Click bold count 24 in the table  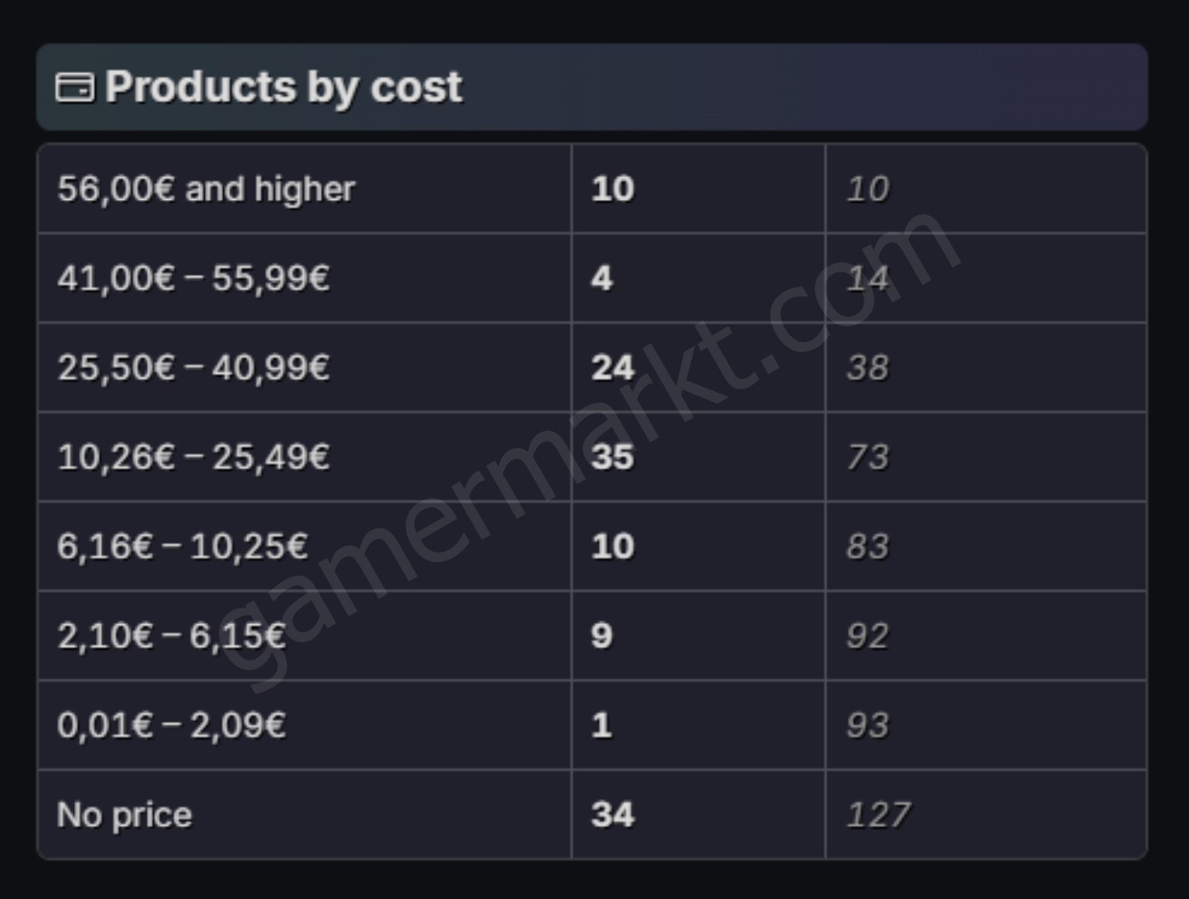pyautogui.click(x=613, y=367)
